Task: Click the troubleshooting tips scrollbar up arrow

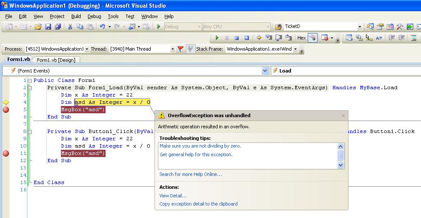Action: click(x=340, y=146)
